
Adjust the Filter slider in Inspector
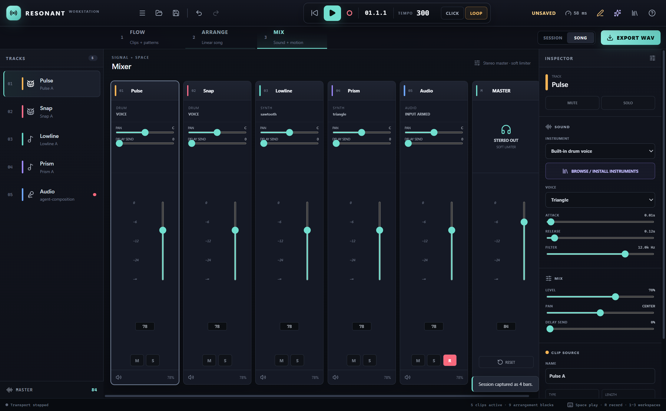(x=600, y=254)
